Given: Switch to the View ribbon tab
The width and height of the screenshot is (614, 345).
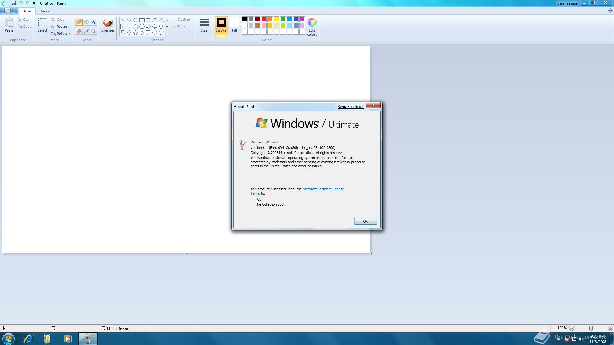Looking at the screenshot, I should coord(45,11).
